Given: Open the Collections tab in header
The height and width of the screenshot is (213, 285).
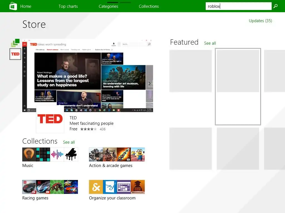Looking at the screenshot, I should tap(149, 6).
